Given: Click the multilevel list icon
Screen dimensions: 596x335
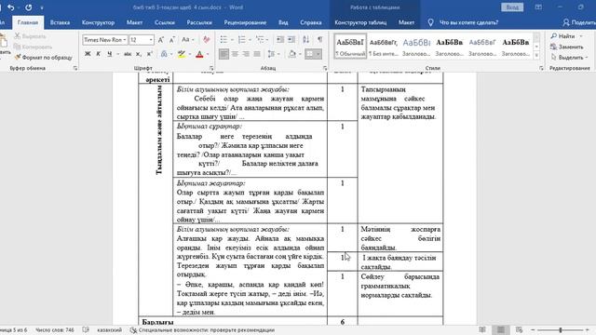Looking at the screenshot, I should coord(260,40).
